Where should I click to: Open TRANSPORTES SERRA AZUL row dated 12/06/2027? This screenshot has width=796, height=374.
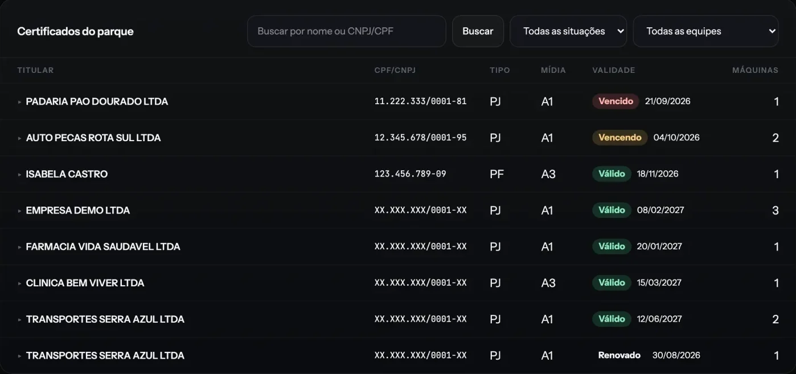pos(398,319)
